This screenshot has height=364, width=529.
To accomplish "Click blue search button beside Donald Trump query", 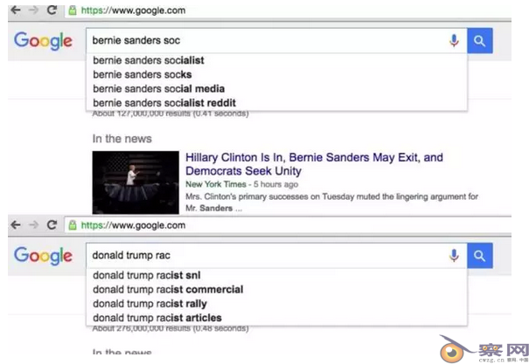I will point(480,256).
